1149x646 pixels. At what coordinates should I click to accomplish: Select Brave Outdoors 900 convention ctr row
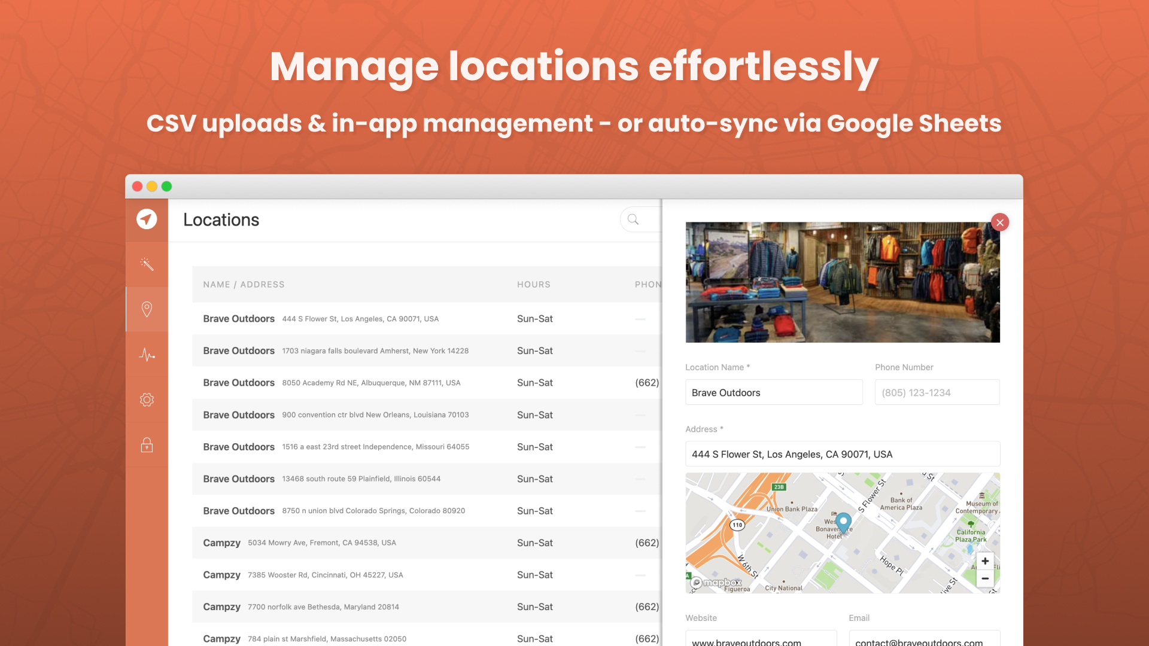click(x=427, y=415)
